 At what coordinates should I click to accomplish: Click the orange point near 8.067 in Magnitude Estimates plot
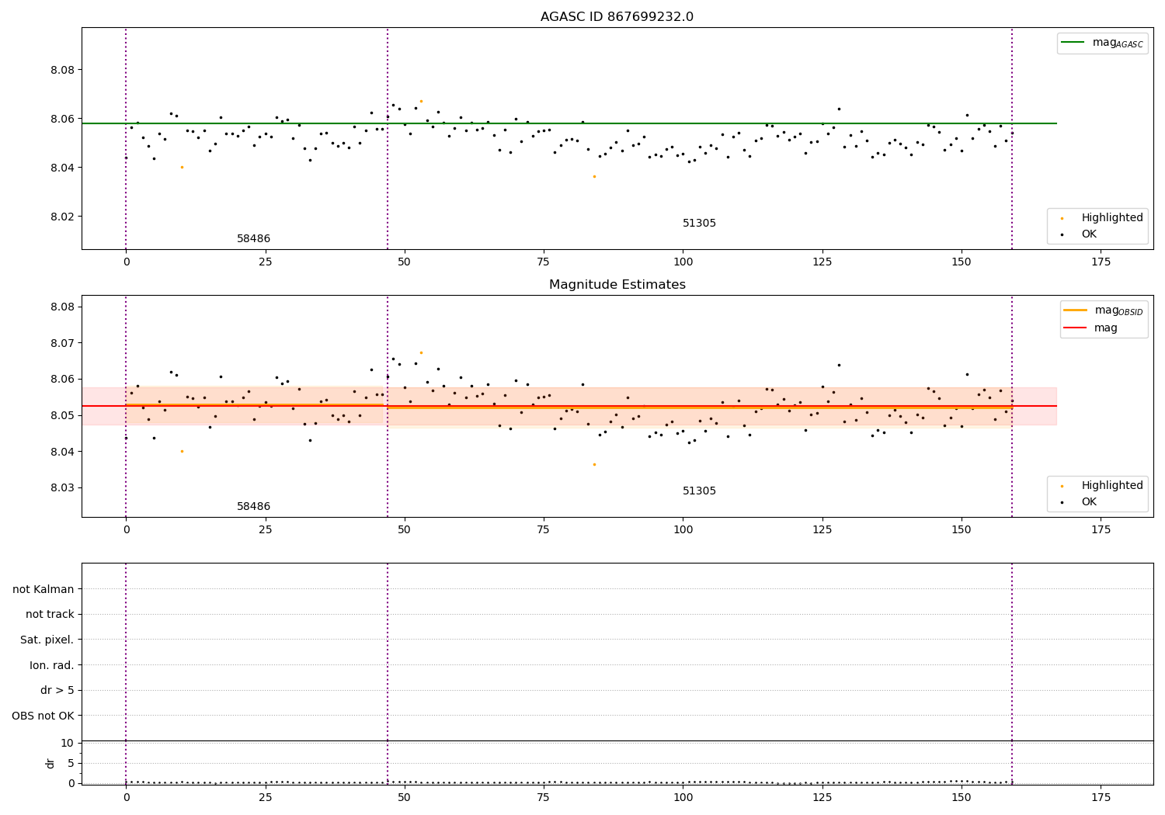click(421, 352)
